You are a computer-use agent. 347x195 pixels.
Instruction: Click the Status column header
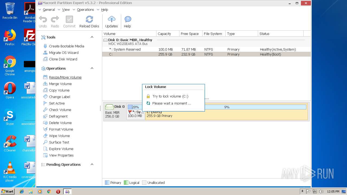[281, 34]
